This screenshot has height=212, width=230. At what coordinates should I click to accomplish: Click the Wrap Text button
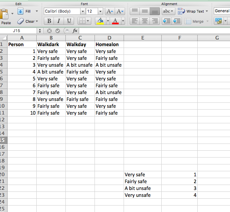click(x=192, y=11)
